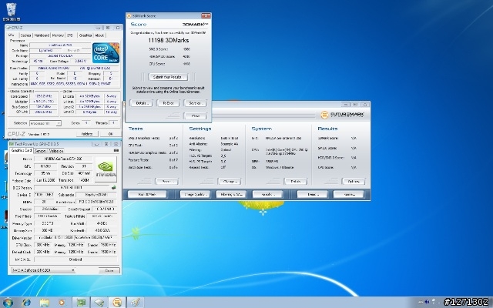
Task: Click To Excel button in 3DMark Score
Action: [168, 103]
